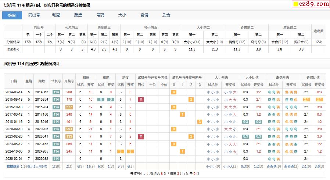Switch to the 同出号 tab
The height and width of the screenshot is (180, 330).
click(x=34, y=15)
